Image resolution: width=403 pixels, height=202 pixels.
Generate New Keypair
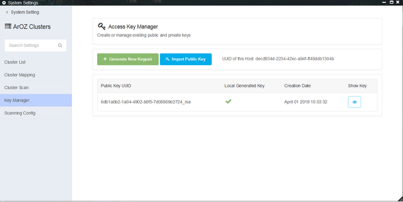click(x=128, y=59)
